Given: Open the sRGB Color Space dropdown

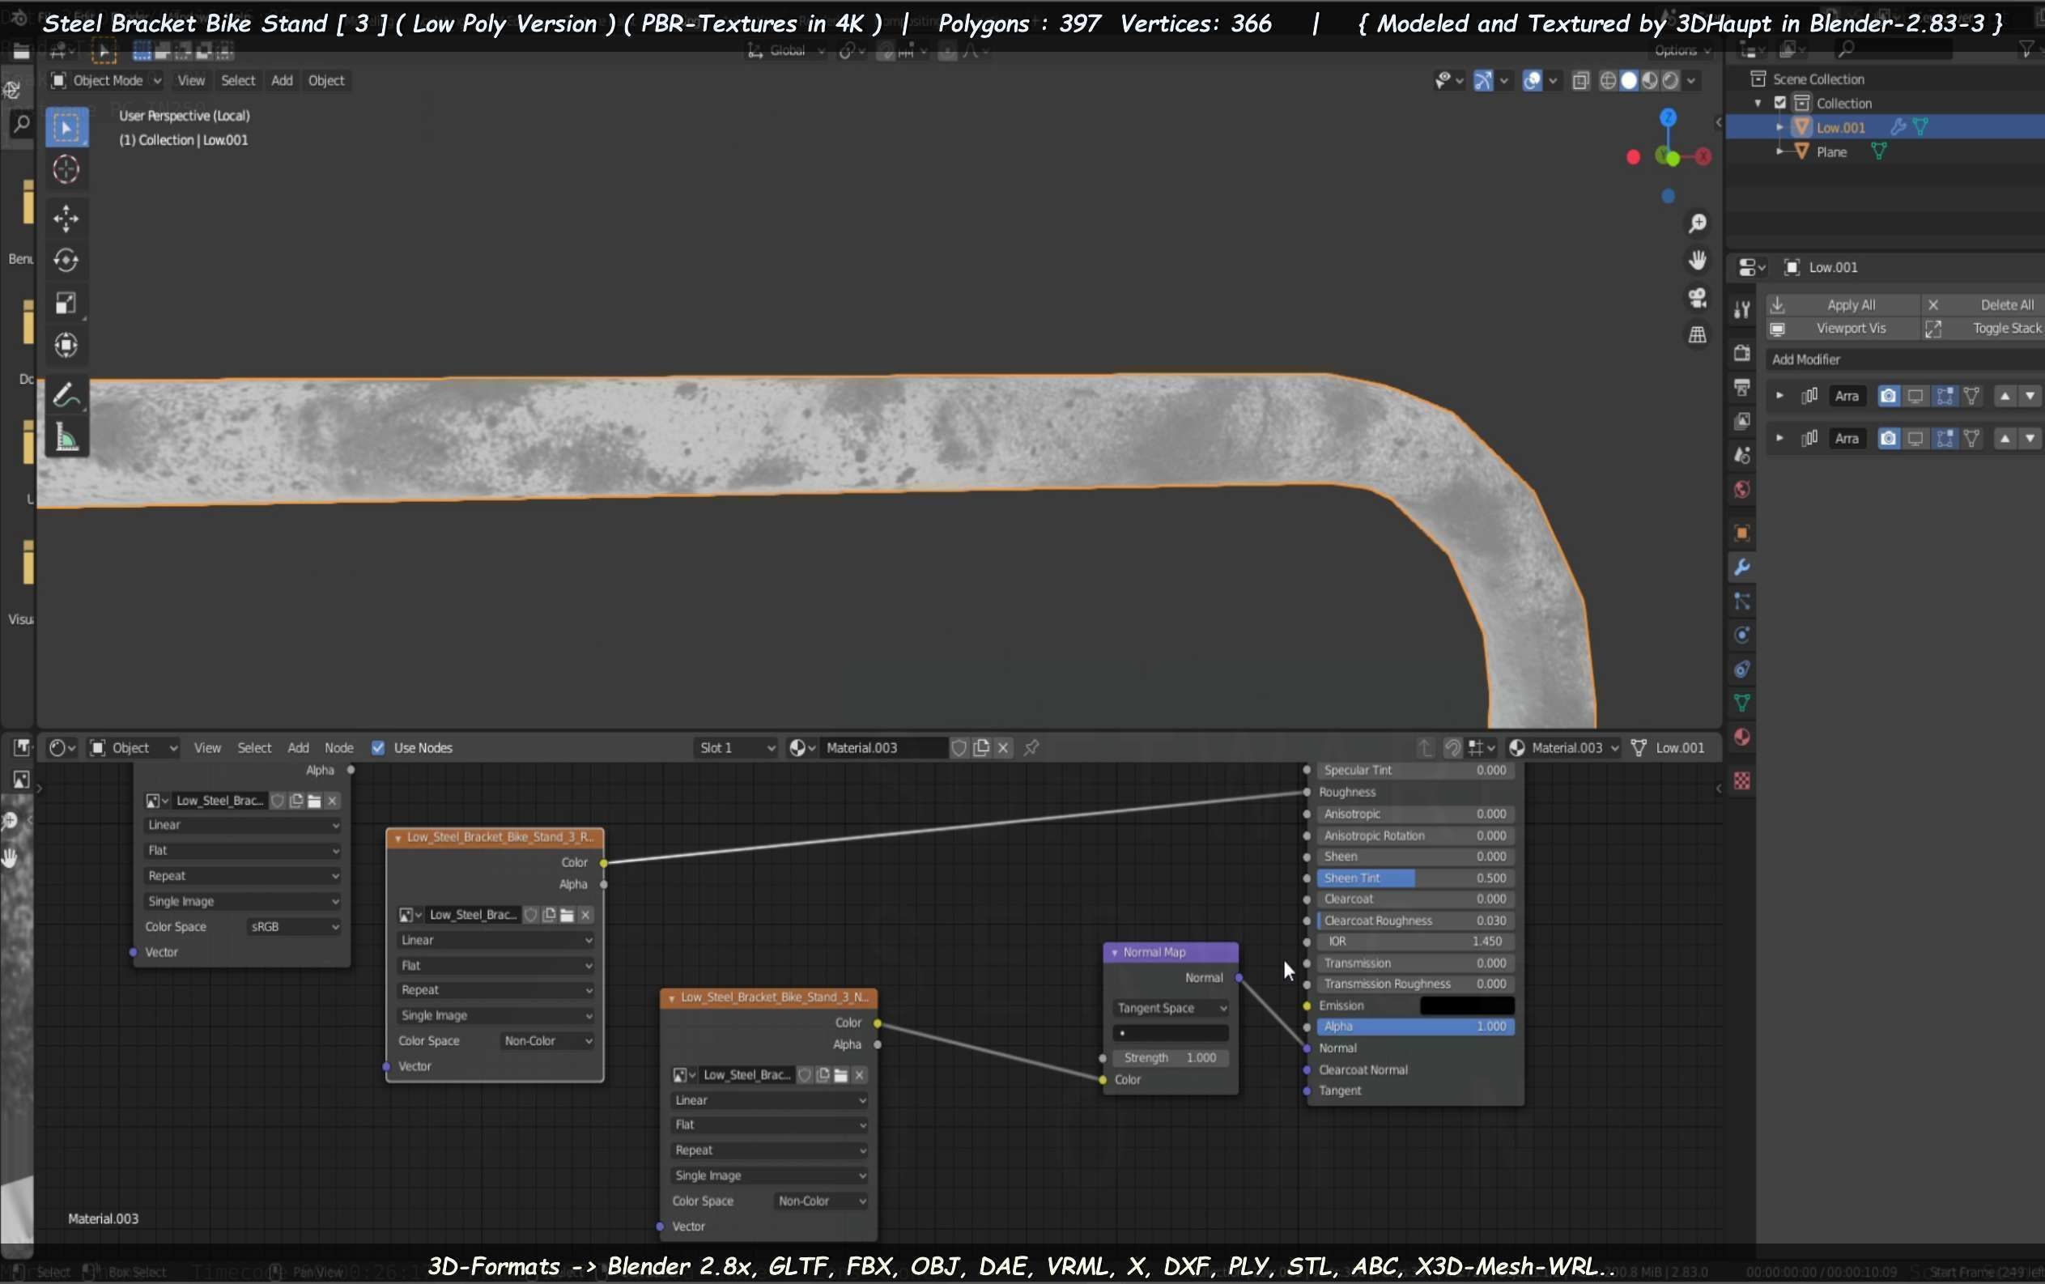Looking at the screenshot, I should click(x=294, y=926).
